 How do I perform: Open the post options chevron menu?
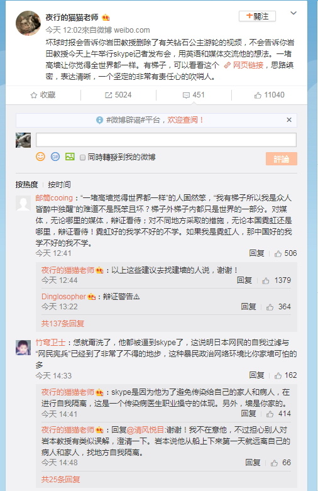(x=293, y=13)
